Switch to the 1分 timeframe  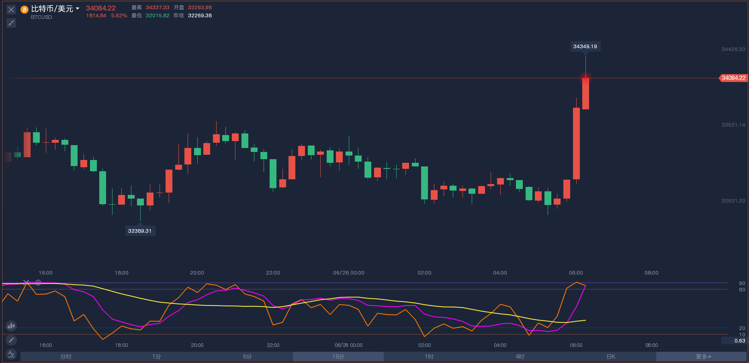point(157,357)
